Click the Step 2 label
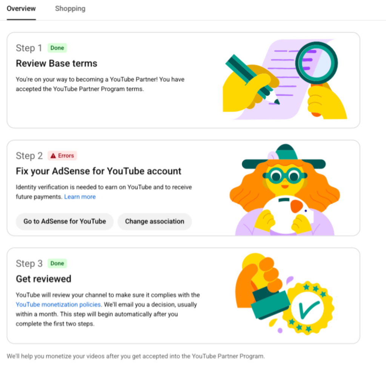The height and width of the screenshot is (383, 386). (29, 156)
